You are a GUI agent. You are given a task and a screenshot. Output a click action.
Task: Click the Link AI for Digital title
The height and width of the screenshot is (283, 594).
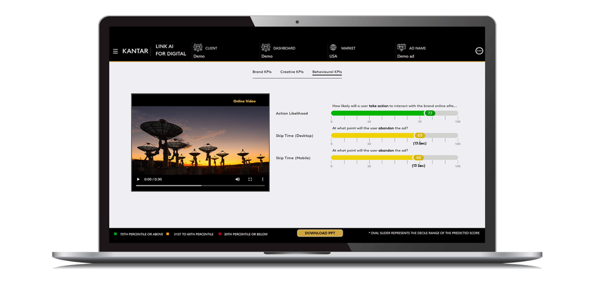170,50
